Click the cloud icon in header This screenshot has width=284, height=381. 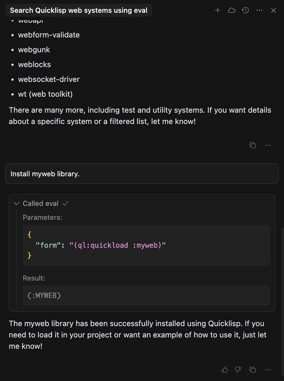232,10
